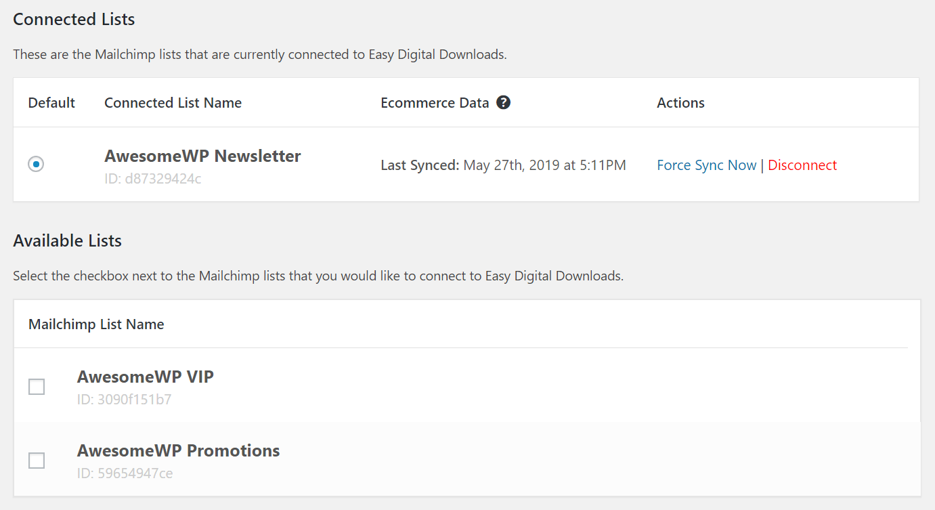Screen dimensions: 935x510
Task: Enable the AwesomeWP Promotions checkbox
Action: pos(37,461)
